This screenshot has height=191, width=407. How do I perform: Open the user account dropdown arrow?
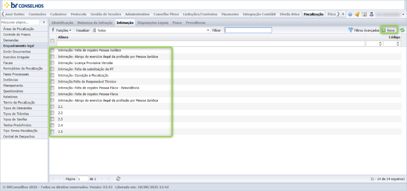pyautogui.click(x=403, y=14)
